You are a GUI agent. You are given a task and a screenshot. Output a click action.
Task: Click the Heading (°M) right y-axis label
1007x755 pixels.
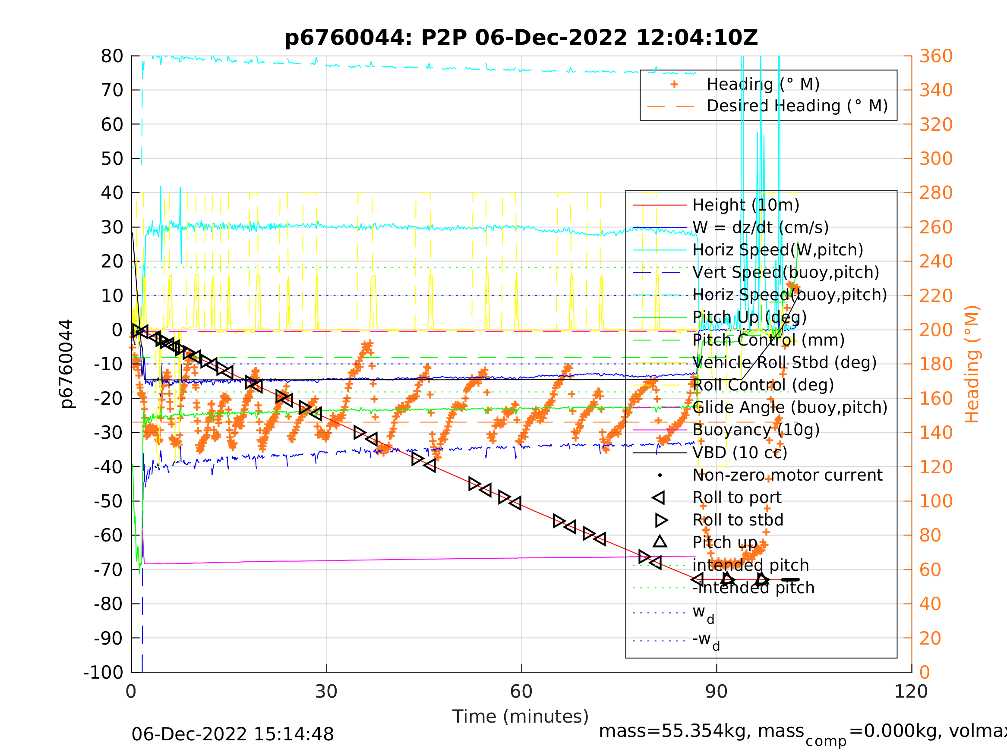(972, 364)
